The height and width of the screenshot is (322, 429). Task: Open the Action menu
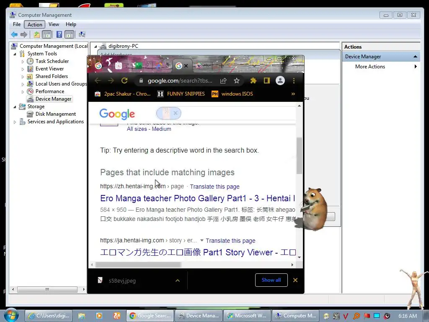pos(35,24)
